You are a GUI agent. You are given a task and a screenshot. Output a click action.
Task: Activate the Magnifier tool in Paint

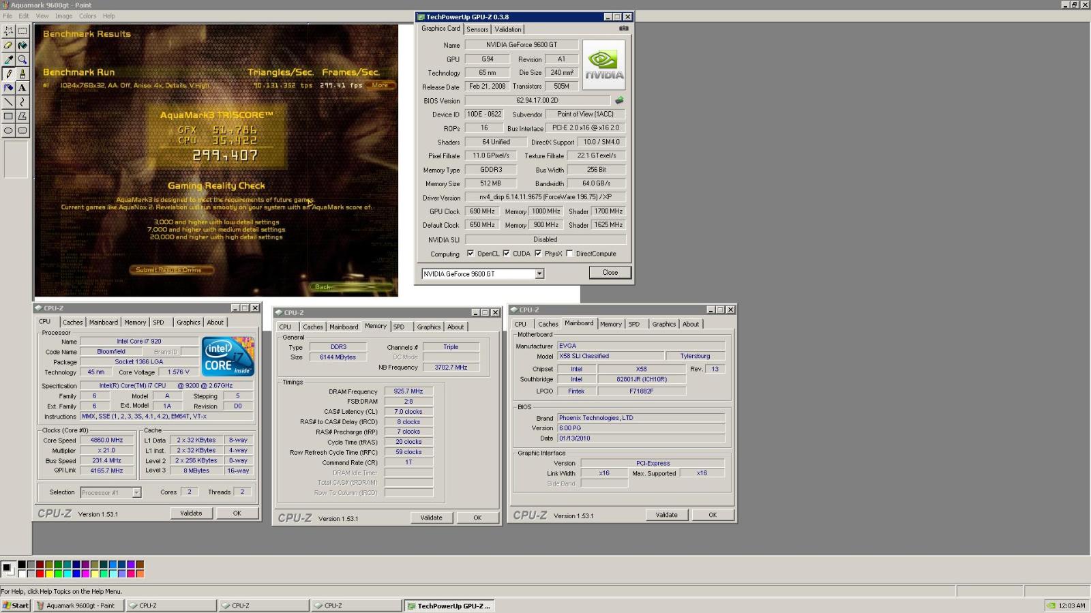click(x=23, y=59)
